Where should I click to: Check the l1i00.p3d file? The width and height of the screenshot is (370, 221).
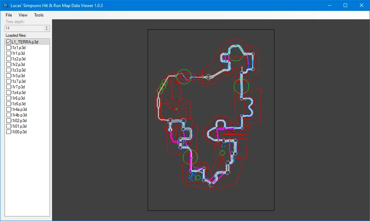coord(9,132)
